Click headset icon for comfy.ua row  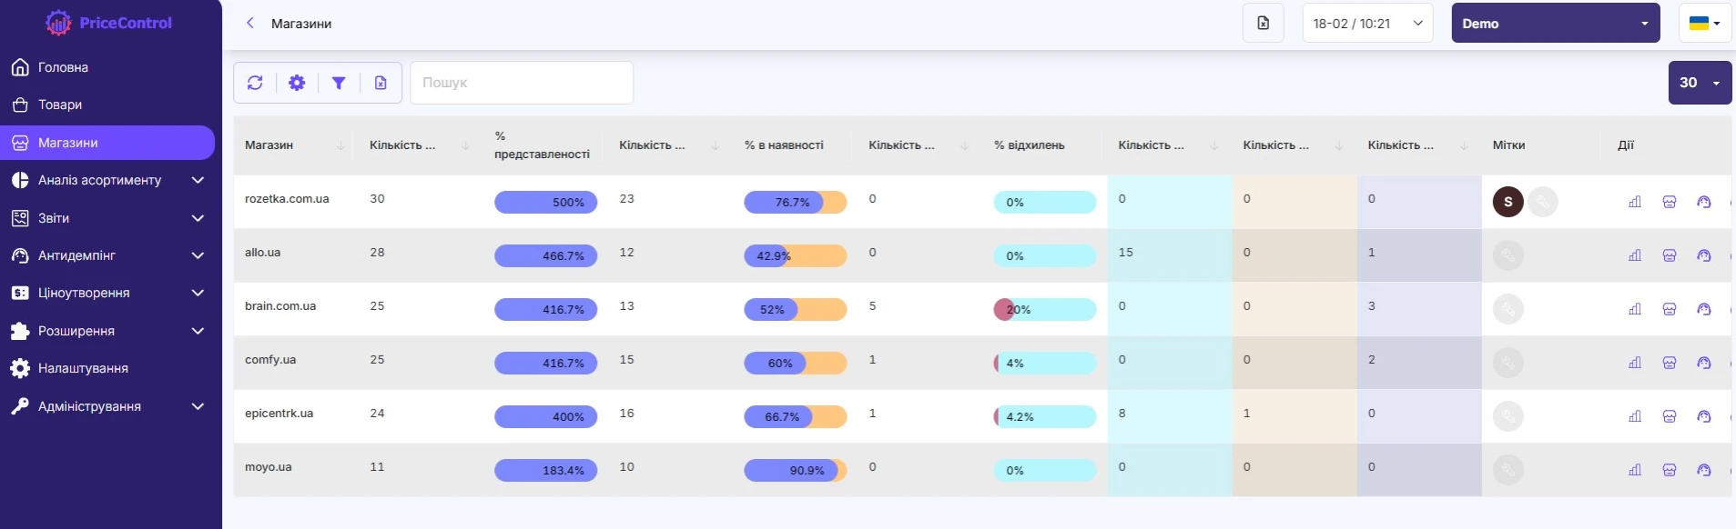(1704, 363)
